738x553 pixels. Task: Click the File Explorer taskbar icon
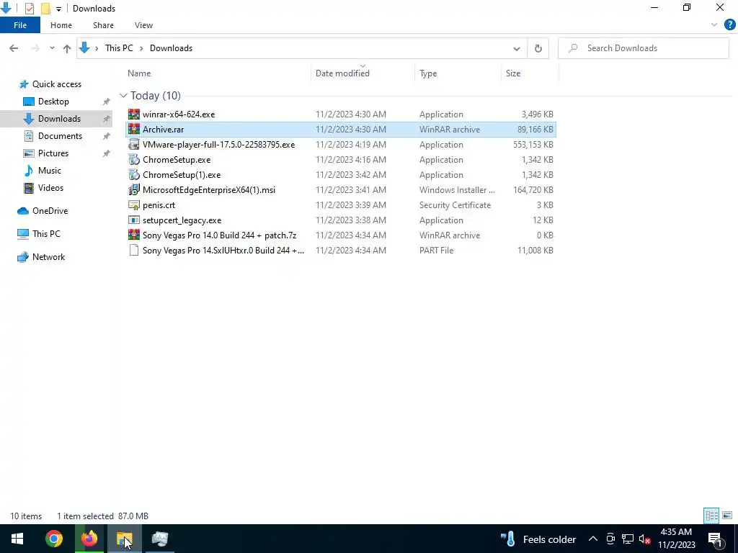[x=124, y=539]
